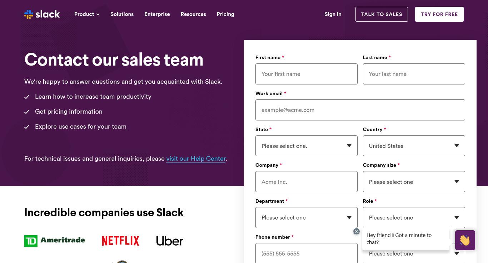Focus the First name field
Viewport: 488px width, 263px height.
point(307,74)
